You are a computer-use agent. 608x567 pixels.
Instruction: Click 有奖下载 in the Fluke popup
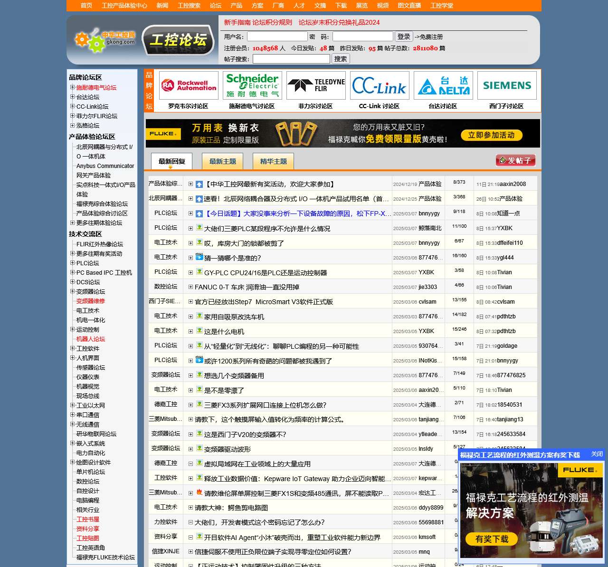(492, 539)
